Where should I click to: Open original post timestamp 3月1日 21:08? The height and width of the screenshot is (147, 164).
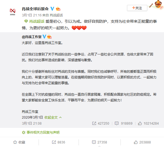click(32, 124)
